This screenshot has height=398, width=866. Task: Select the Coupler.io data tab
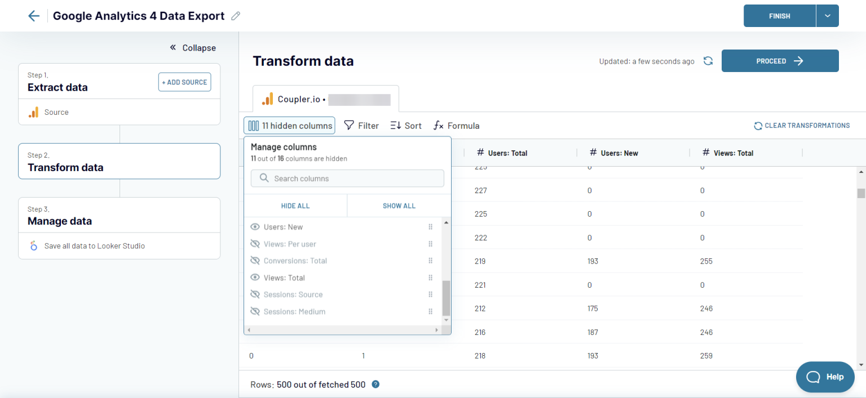coord(325,99)
